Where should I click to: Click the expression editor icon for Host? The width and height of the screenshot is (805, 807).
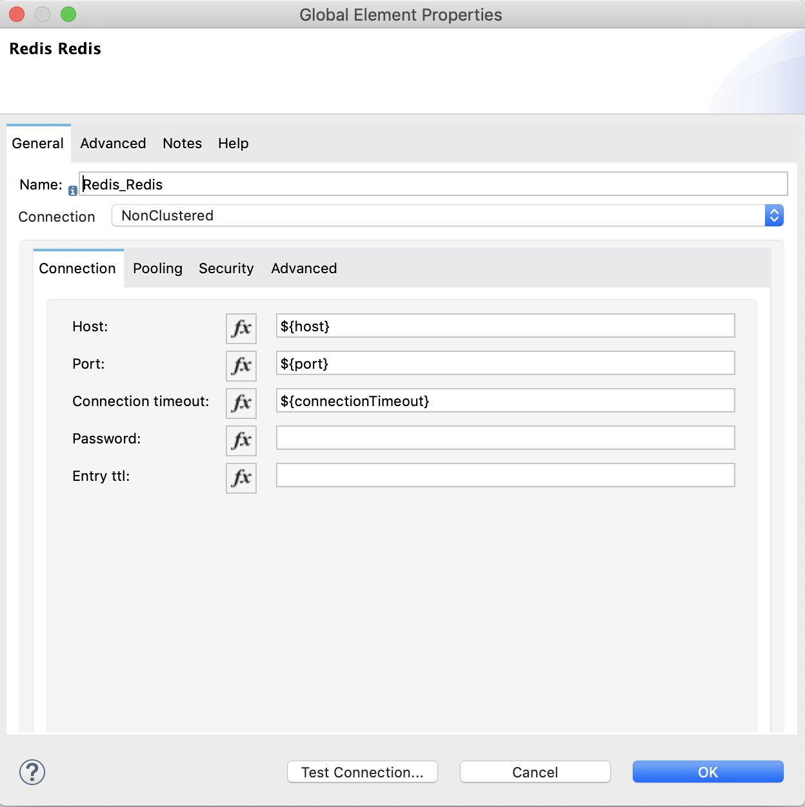point(241,328)
